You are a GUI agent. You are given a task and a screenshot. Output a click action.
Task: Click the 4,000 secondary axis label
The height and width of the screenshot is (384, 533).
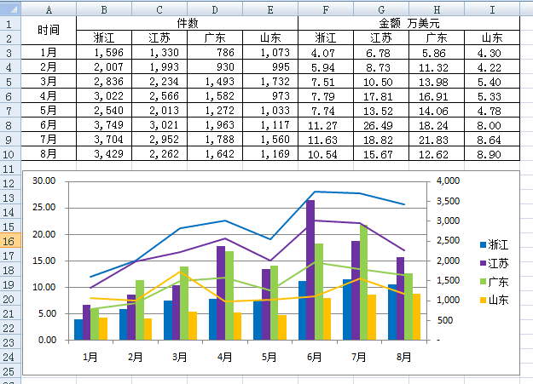tap(448, 181)
